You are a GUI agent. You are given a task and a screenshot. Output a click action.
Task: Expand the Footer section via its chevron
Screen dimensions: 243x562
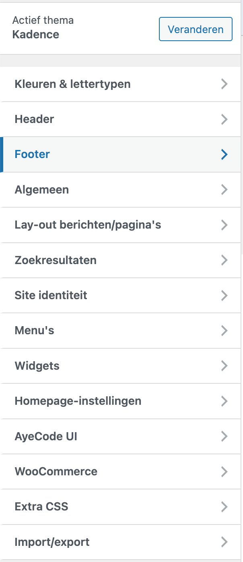[x=224, y=154]
